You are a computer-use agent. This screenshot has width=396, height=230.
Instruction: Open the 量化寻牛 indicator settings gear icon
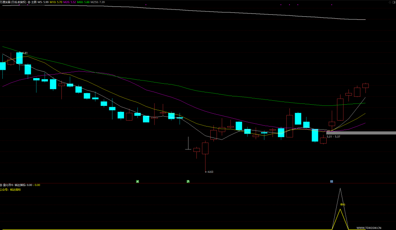[x=1, y=185]
